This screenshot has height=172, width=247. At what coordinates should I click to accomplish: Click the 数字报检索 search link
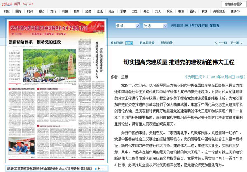click(147, 42)
